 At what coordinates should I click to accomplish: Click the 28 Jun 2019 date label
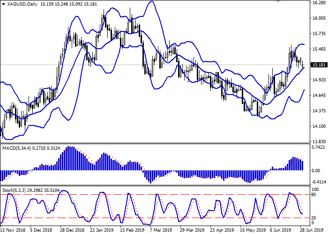pos(307,230)
